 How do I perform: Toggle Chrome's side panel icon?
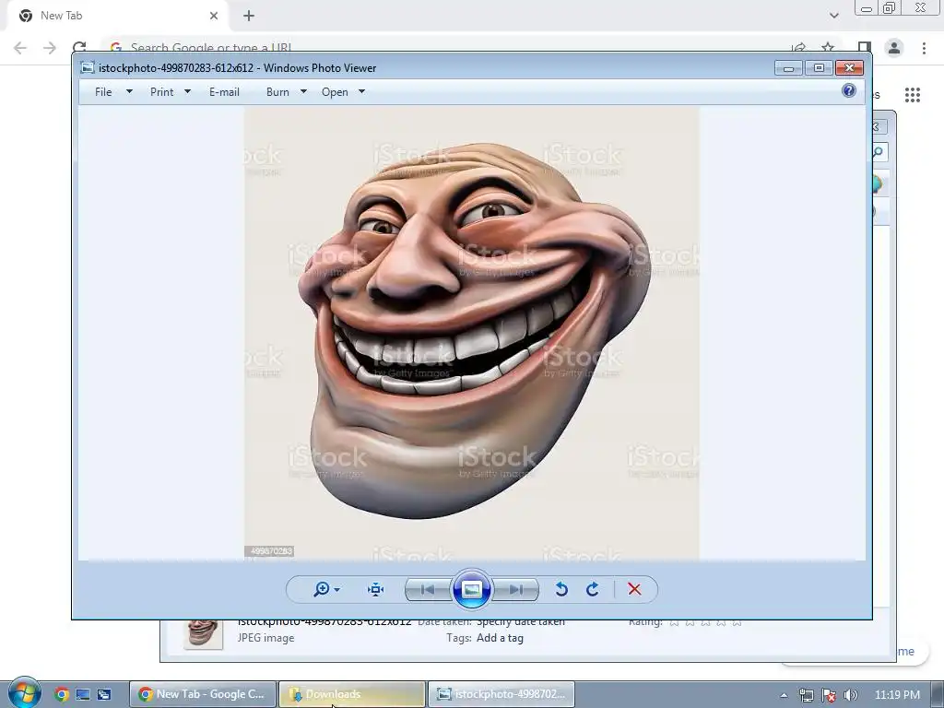(865, 48)
